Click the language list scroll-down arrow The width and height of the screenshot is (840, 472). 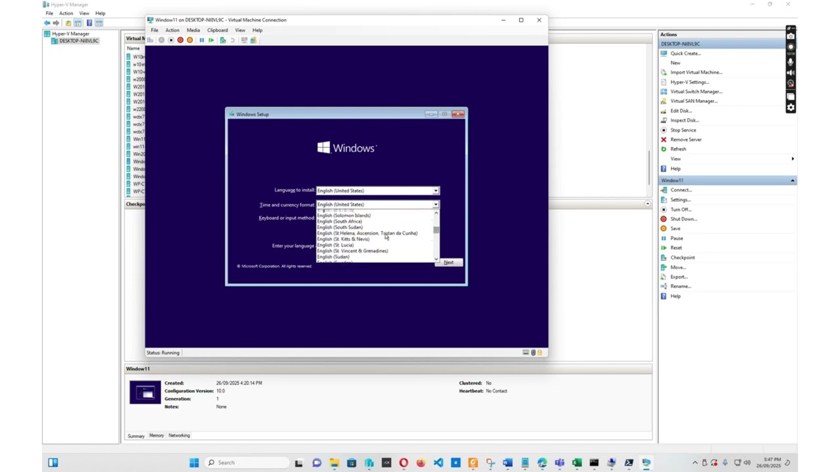[x=436, y=260]
